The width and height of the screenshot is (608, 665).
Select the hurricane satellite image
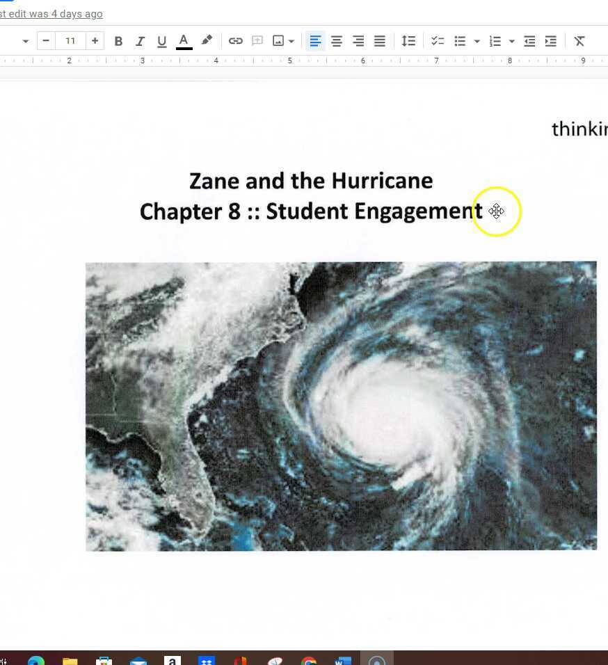point(341,407)
